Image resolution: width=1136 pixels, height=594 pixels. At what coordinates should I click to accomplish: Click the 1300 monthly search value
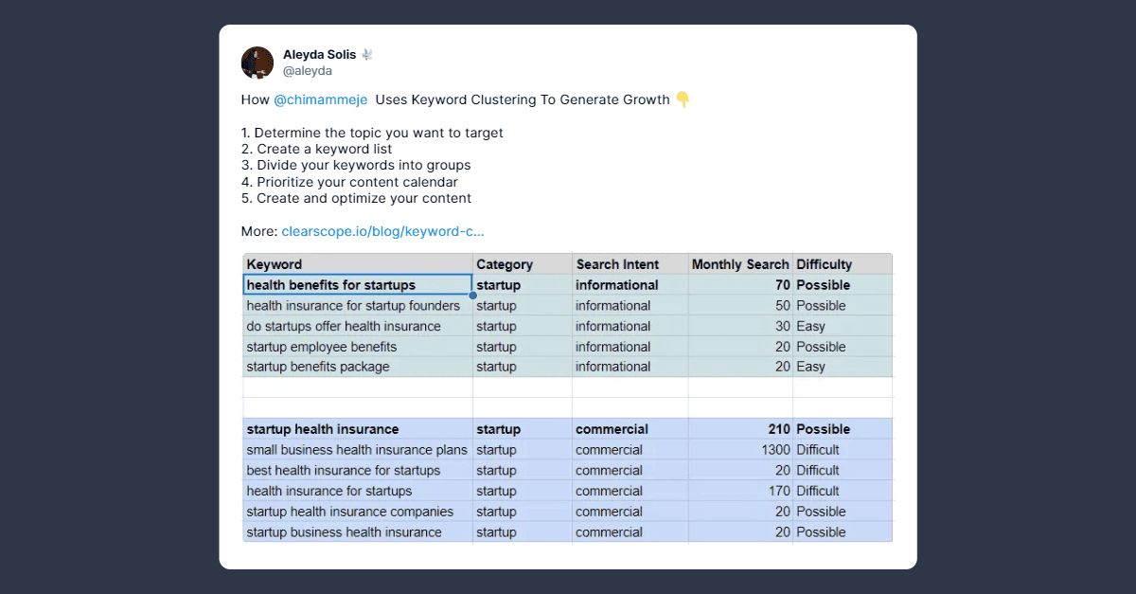pos(774,450)
